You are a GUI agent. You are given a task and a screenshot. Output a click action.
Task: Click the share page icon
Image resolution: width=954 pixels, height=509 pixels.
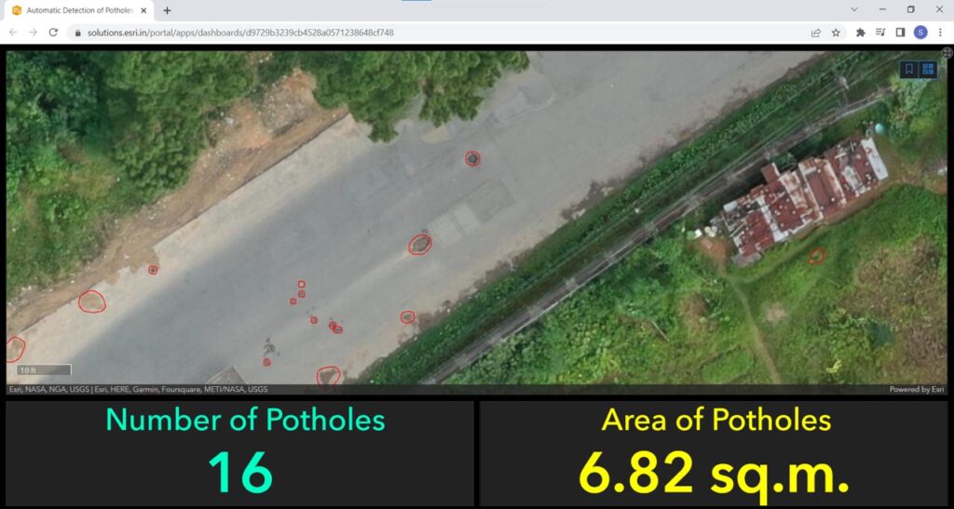click(816, 32)
